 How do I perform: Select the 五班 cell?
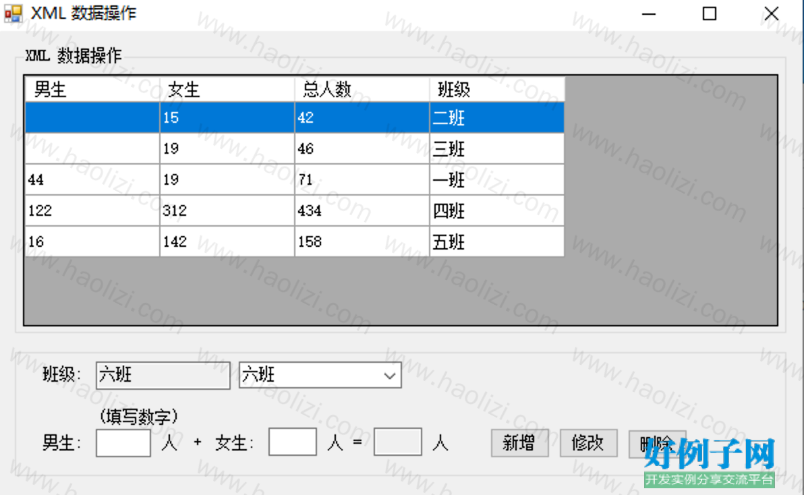click(497, 241)
